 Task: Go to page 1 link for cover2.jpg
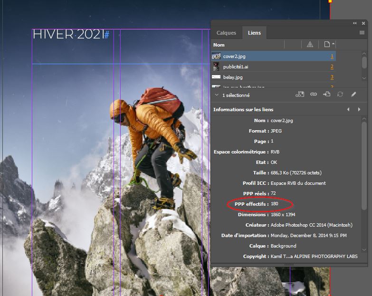click(332, 57)
